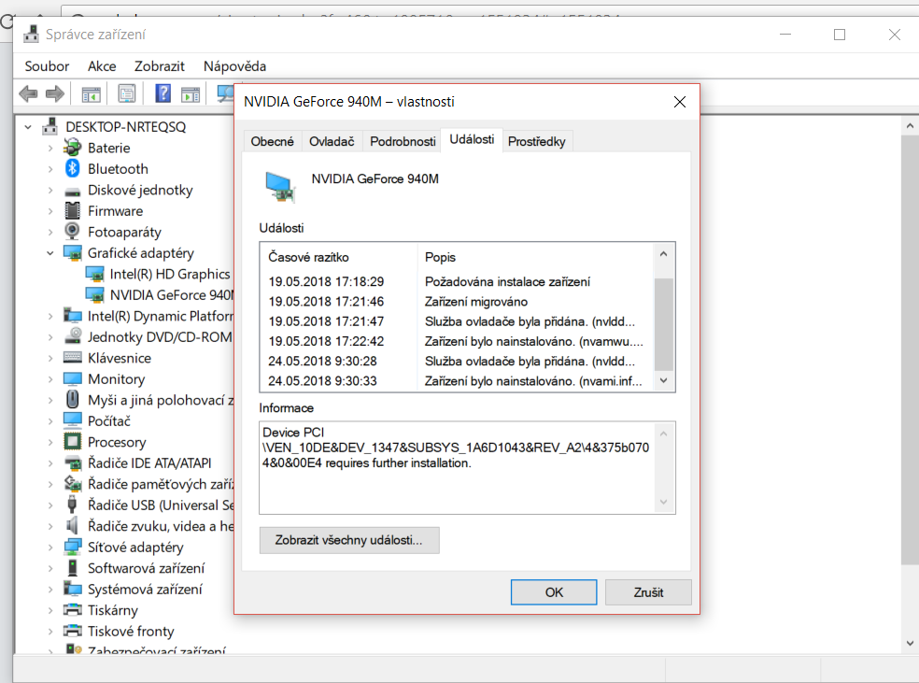Open the Zobrazit menu

click(x=160, y=66)
